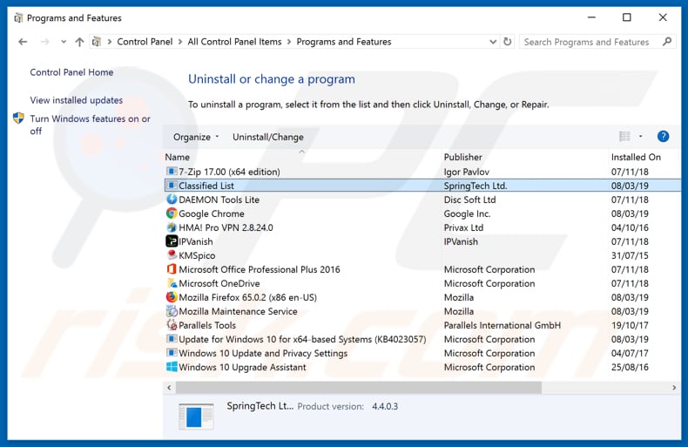Click the Mozilla Firefox icon

click(x=172, y=297)
